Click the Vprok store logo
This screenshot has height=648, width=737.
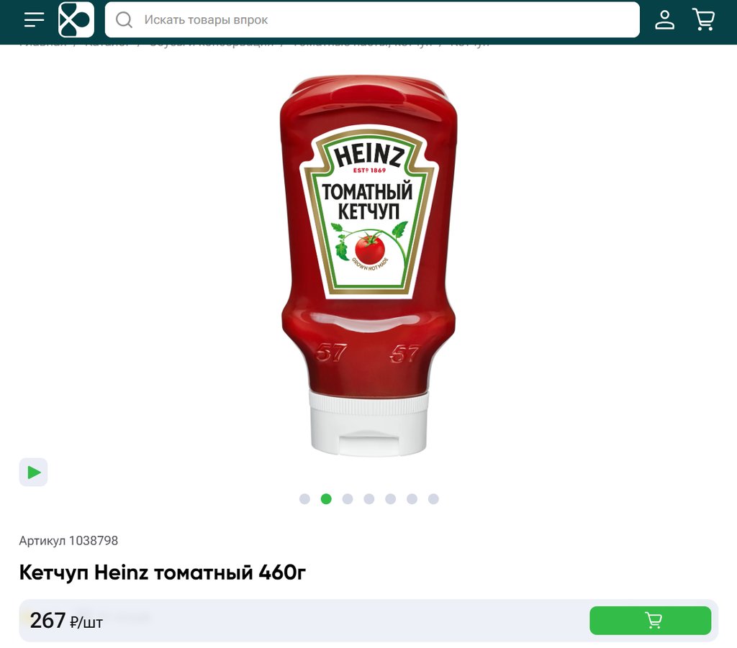click(76, 19)
